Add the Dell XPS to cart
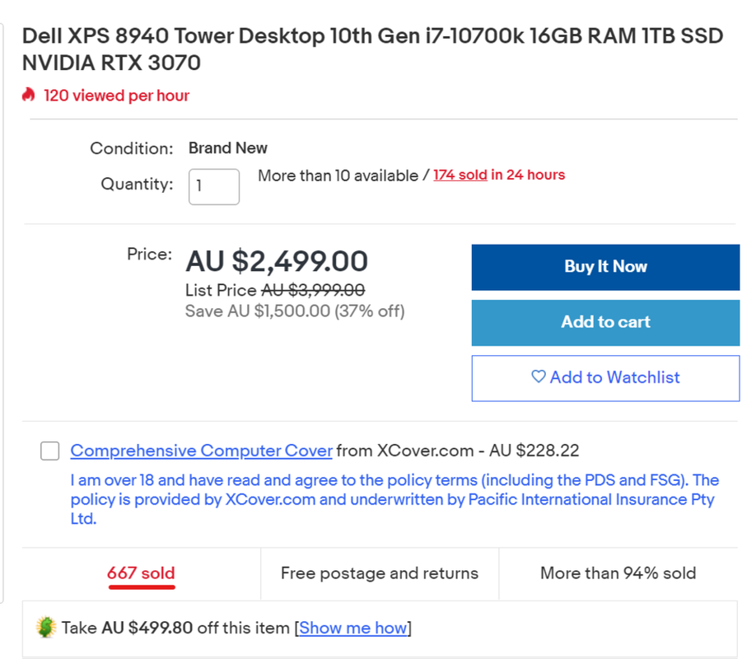Image resolution: width=756 pixels, height=659 pixels. 605,323
